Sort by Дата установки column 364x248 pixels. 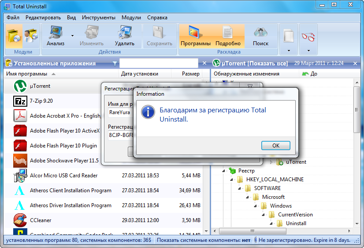(x=145, y=74)
